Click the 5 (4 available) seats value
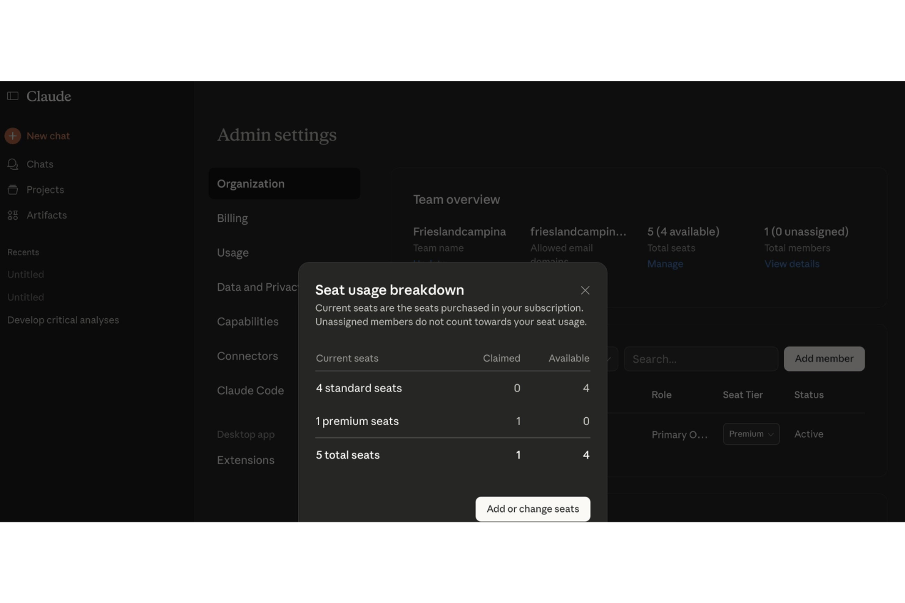The width and height of the screenshot is (905, 603). [683, 232]
